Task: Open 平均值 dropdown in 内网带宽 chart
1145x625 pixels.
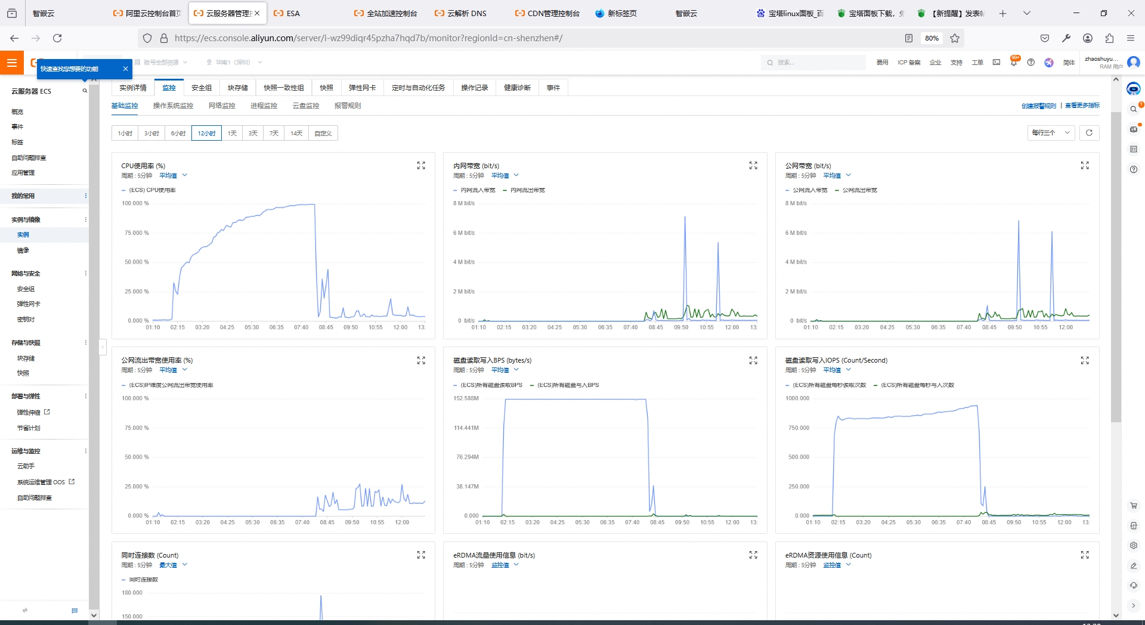Action: (x=505, y=175)
